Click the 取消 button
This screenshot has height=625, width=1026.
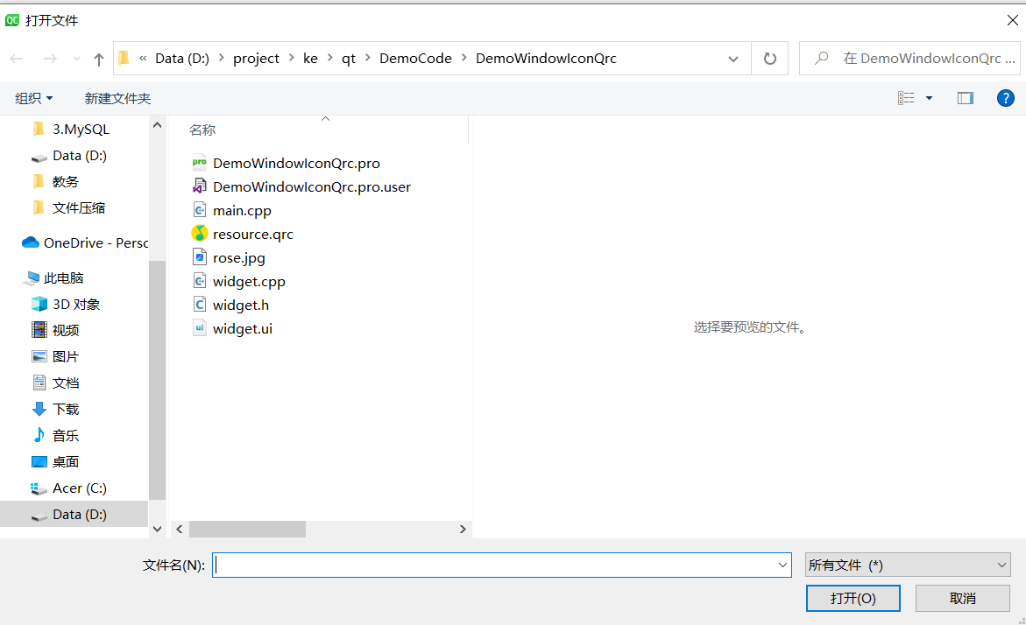tap(963, 598)
